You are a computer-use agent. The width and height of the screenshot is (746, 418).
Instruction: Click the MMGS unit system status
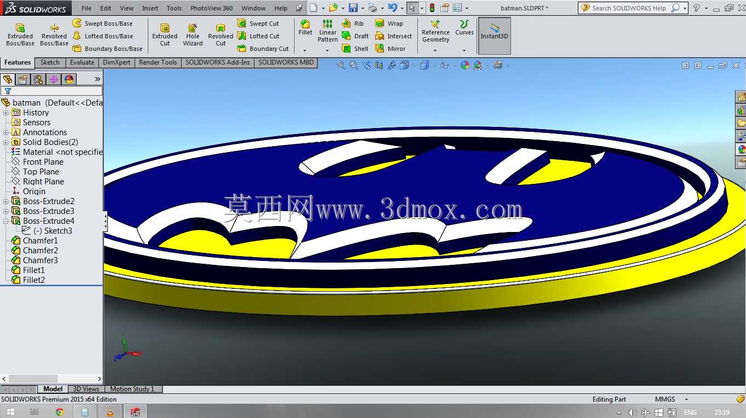[x=665, y=399]
